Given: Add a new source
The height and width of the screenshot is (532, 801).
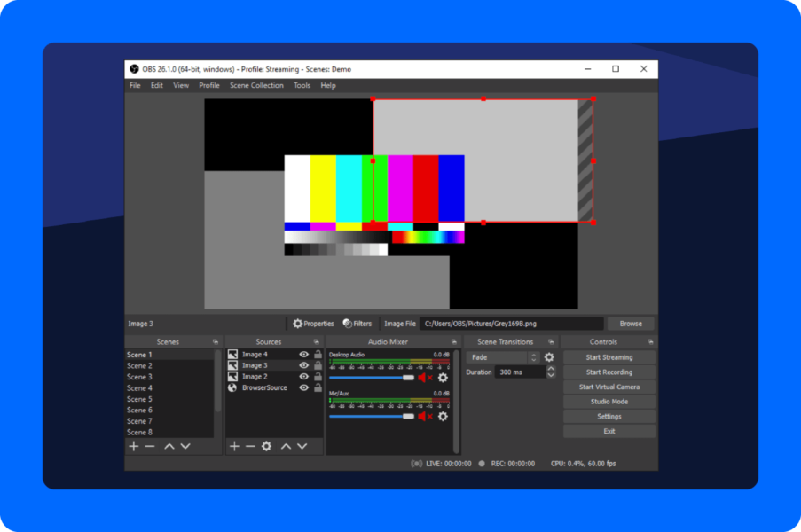Looking at the screenshot, I should (x=234, y=446).
